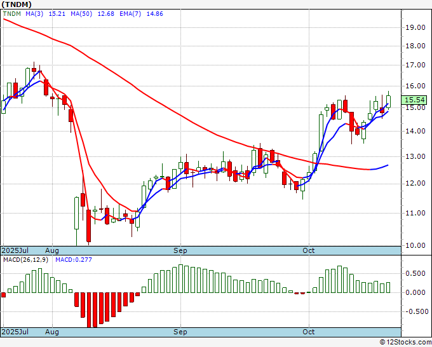Click the first red MACD bar in July
432x347 pixels.
pos(4,295)
